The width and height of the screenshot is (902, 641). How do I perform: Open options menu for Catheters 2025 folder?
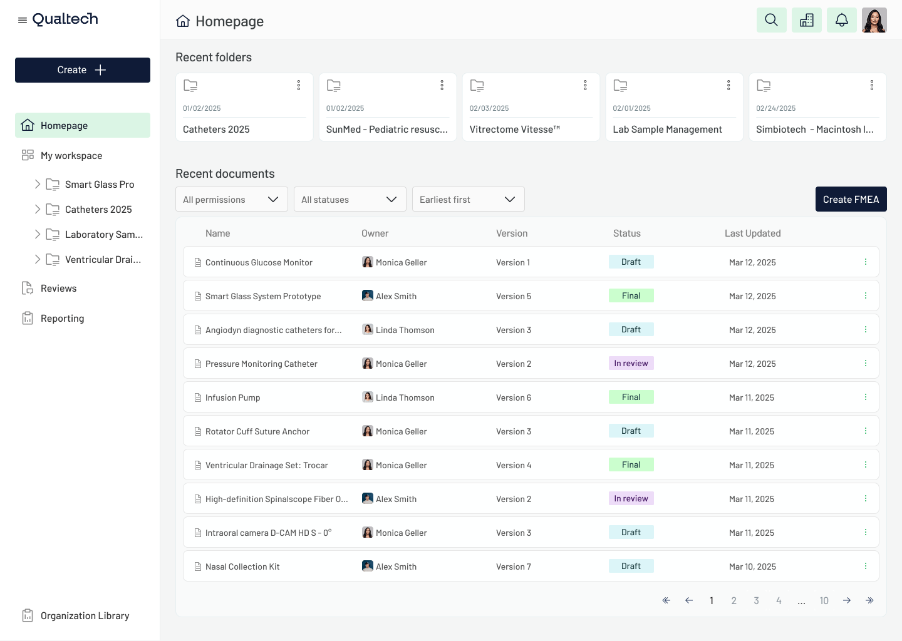pyautogui.click(x=299, y=85)
